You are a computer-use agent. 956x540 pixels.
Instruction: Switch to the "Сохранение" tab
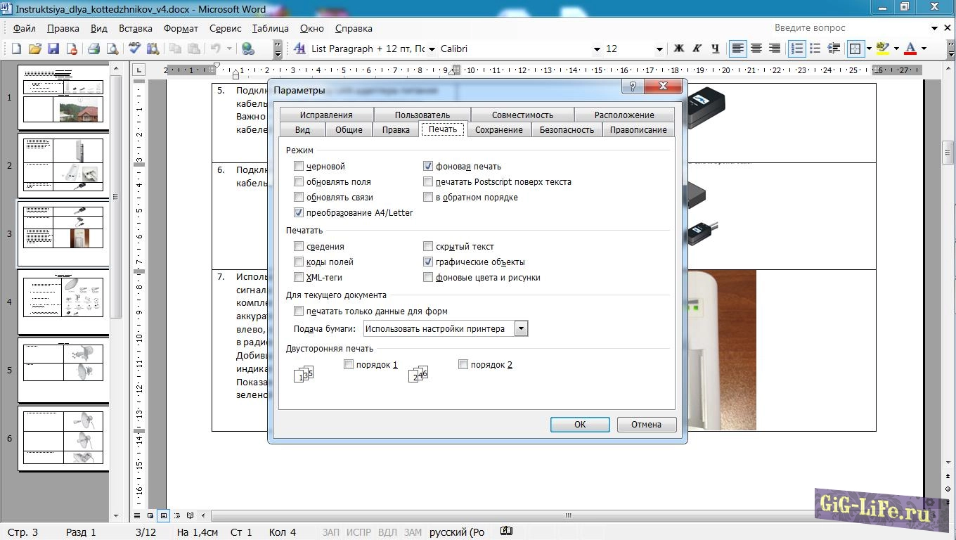498,129
